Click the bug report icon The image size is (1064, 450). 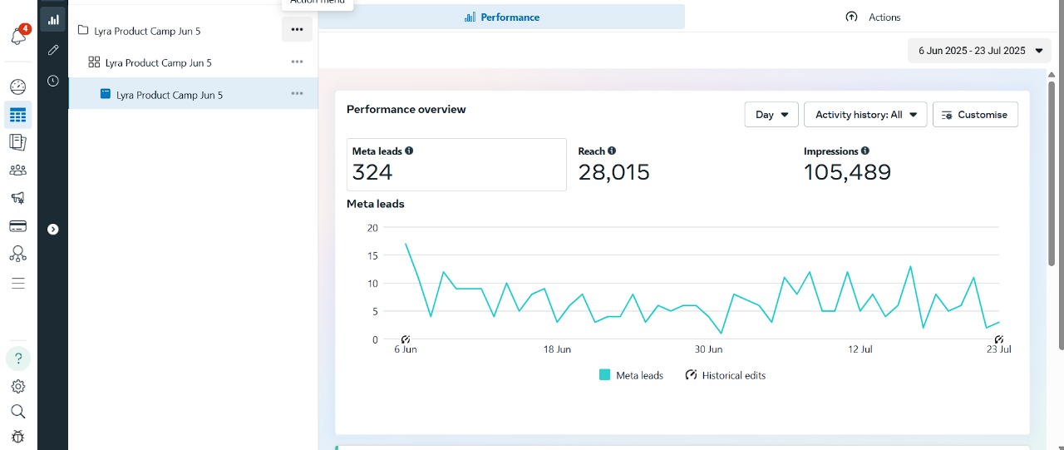pyautogui.click(x=18, y=437)
